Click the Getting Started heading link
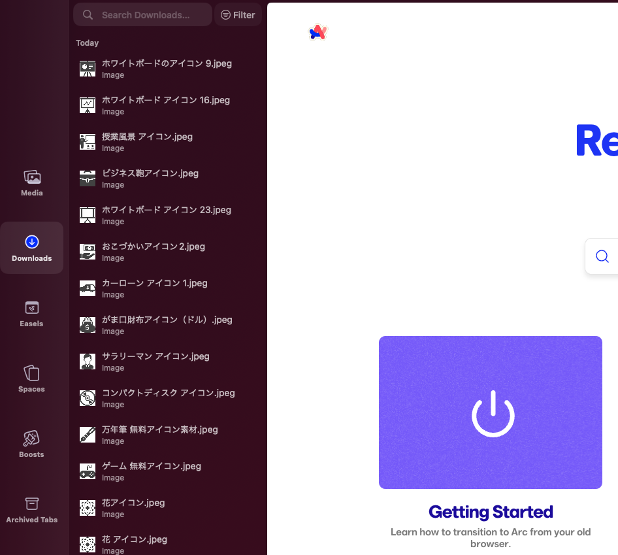 [x=491, y=512]
